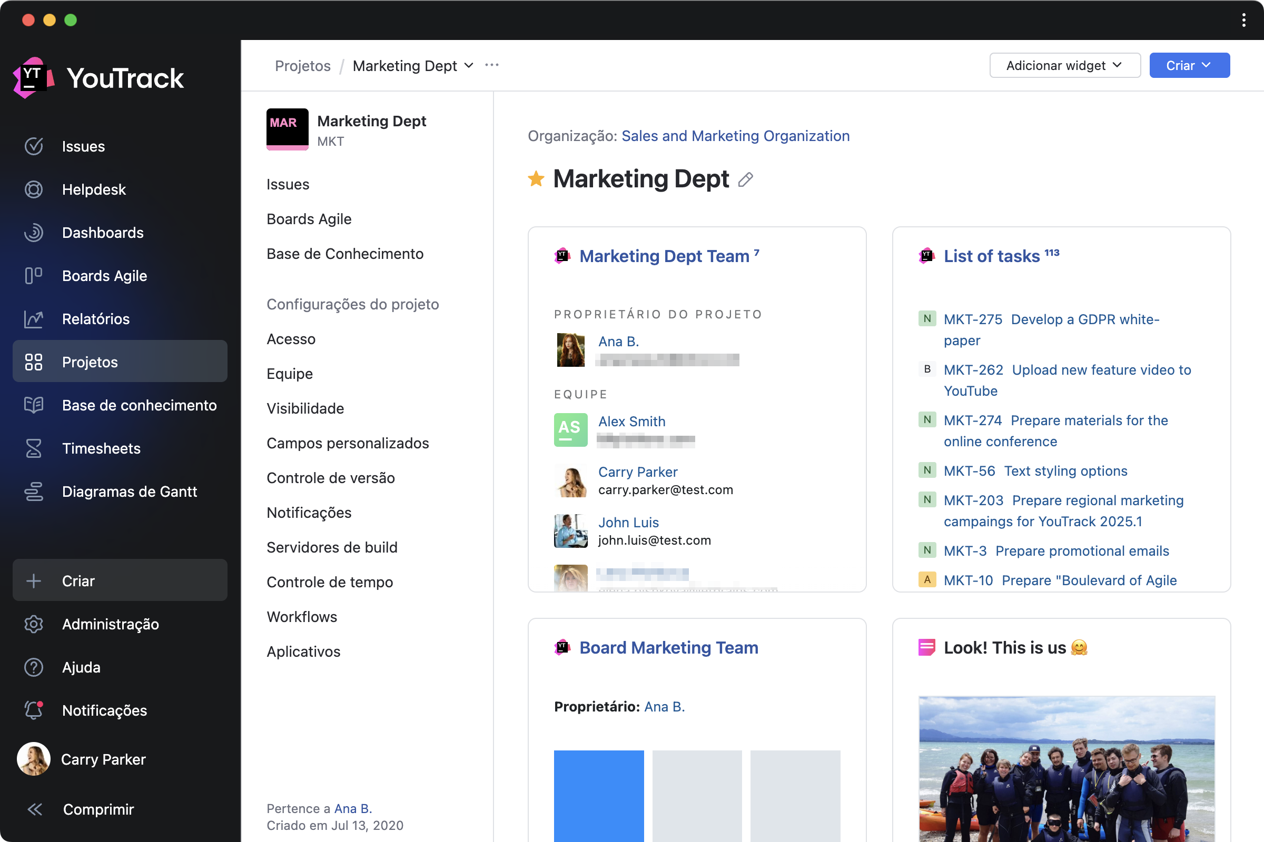This screenshot has width=1264, height=842.
Task: Open Alex Smith profile link
Action: (x=631, y=422)
